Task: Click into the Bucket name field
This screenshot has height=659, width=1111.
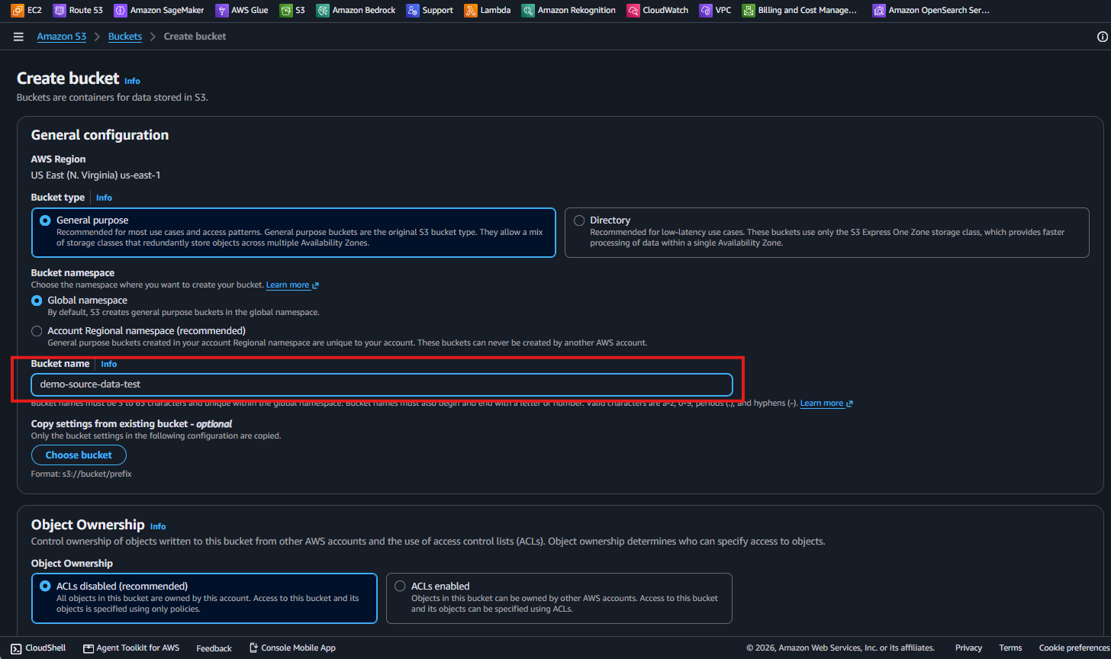Action: click(x=382, y=384)
